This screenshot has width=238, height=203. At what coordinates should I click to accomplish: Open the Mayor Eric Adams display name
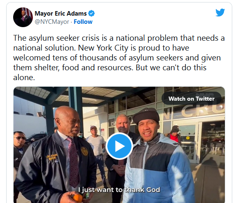tap(60, 14)
